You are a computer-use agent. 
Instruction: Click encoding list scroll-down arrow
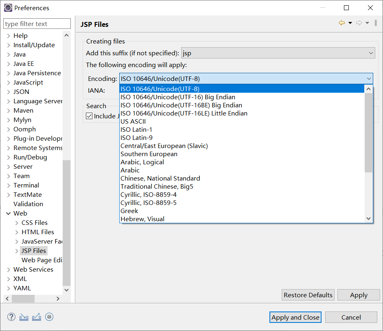click(369, 218)
